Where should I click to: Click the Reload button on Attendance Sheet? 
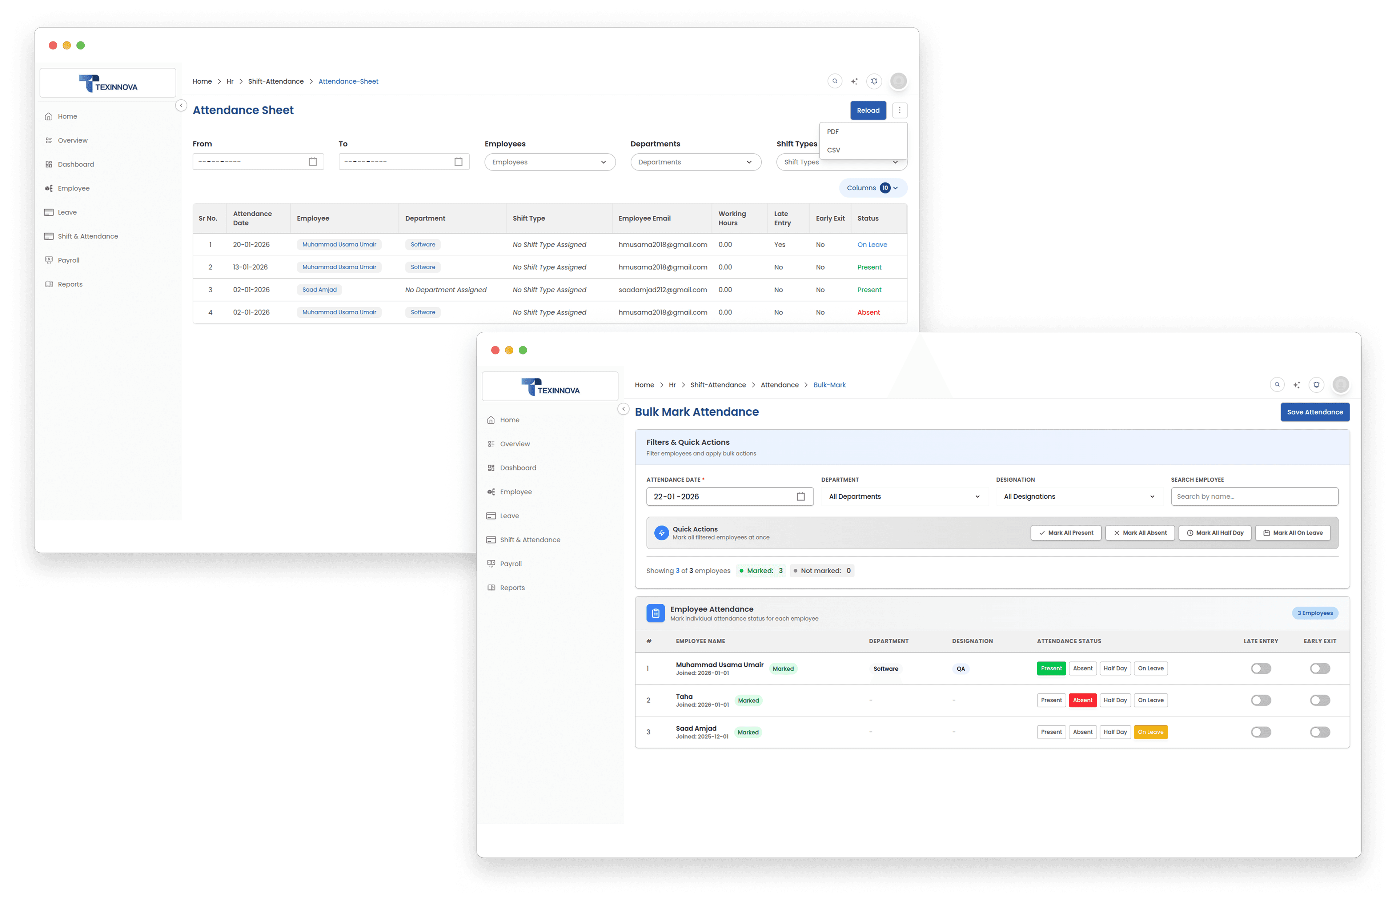868,110
